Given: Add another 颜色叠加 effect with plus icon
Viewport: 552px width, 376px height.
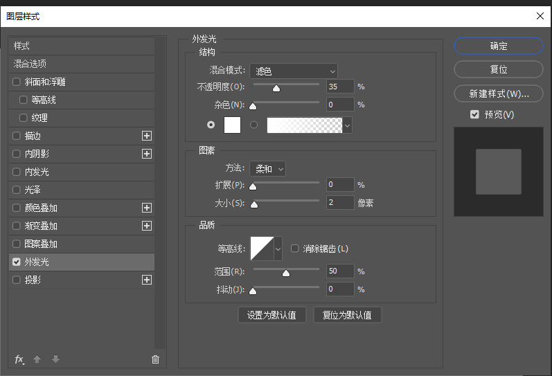Looking at the screenshot, I should tap(146, 208).
